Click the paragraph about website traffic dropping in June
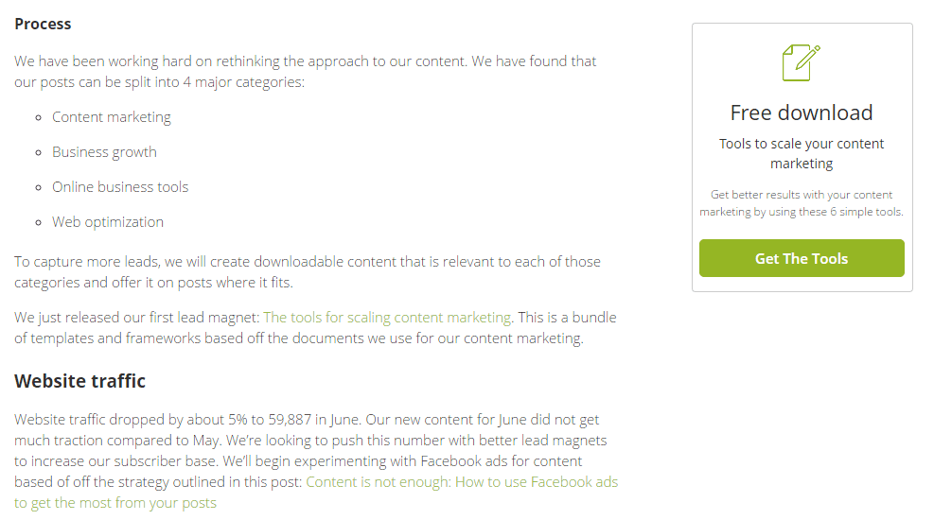Screen dimensions: 934x520 pyautogui.click(x=316, y=461)
